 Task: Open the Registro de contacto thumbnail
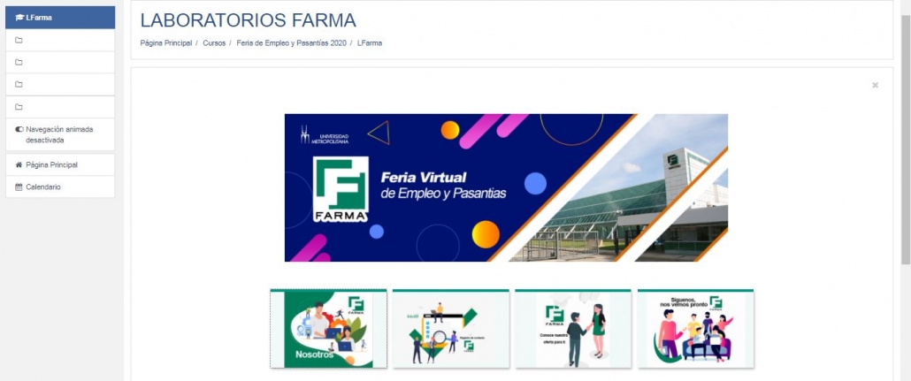tap(451, 328)
